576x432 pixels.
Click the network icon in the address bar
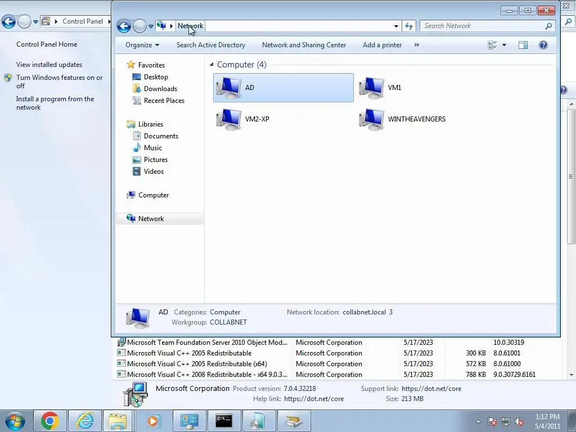(161, 26)
